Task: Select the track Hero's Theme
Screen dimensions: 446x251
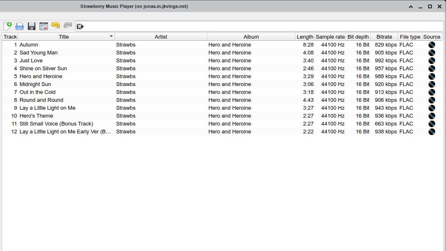Action: point(36,116)
